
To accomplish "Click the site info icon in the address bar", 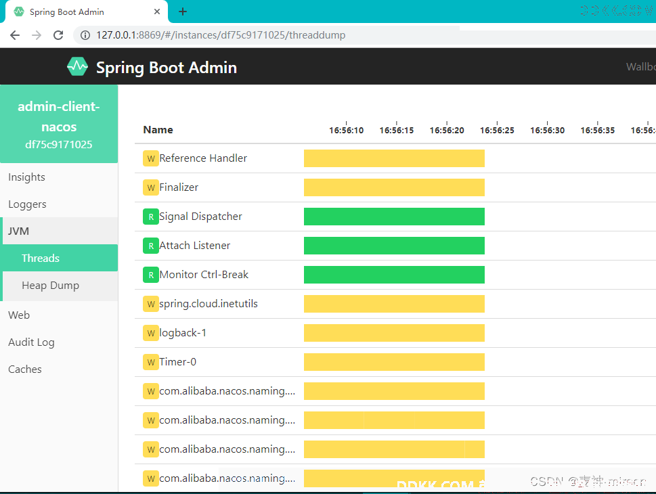I will click(x=85, y=35).
